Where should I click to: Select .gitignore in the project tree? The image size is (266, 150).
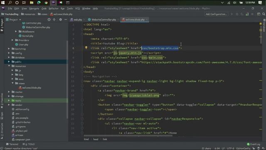19,127
